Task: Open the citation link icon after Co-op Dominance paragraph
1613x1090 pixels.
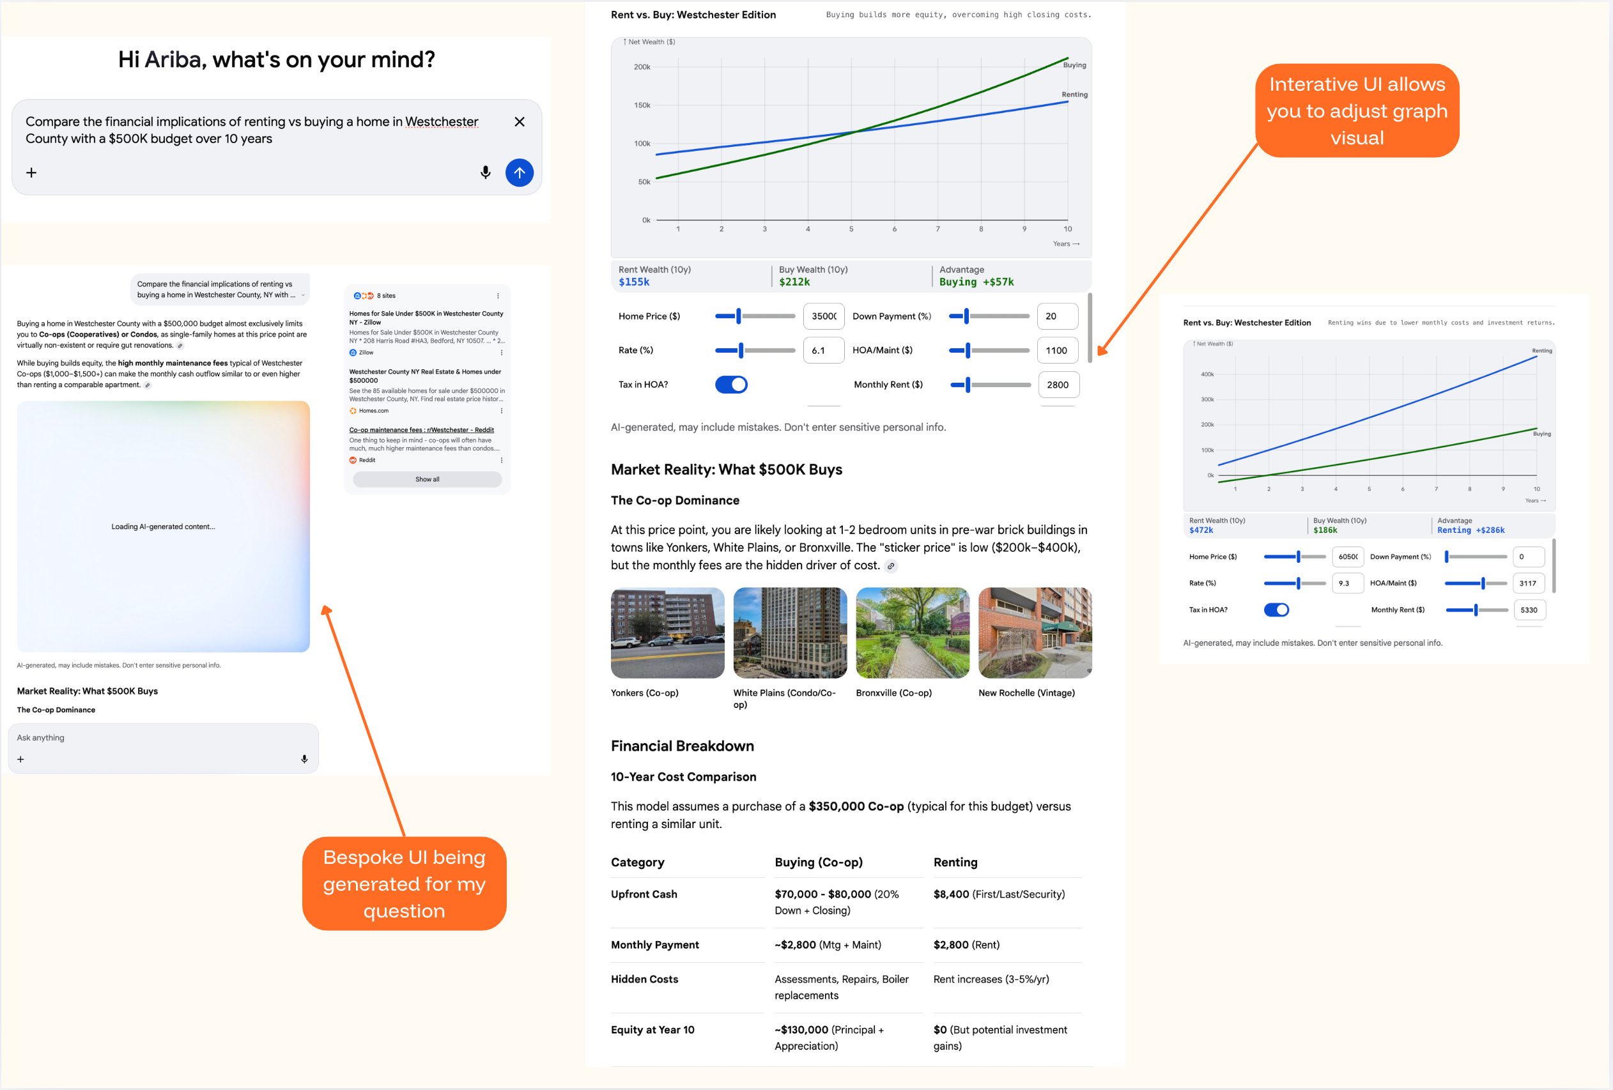Action: click(x=890, y=566)
